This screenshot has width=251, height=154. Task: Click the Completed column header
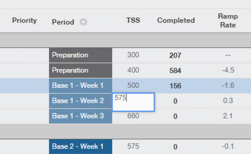click(176, 20)
